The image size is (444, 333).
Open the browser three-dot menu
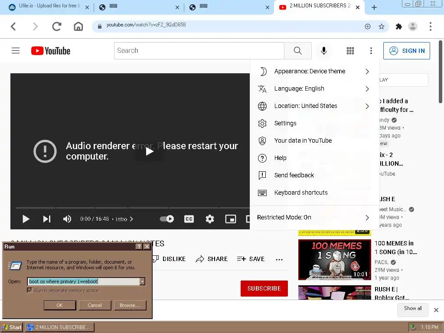pos(431,26)
